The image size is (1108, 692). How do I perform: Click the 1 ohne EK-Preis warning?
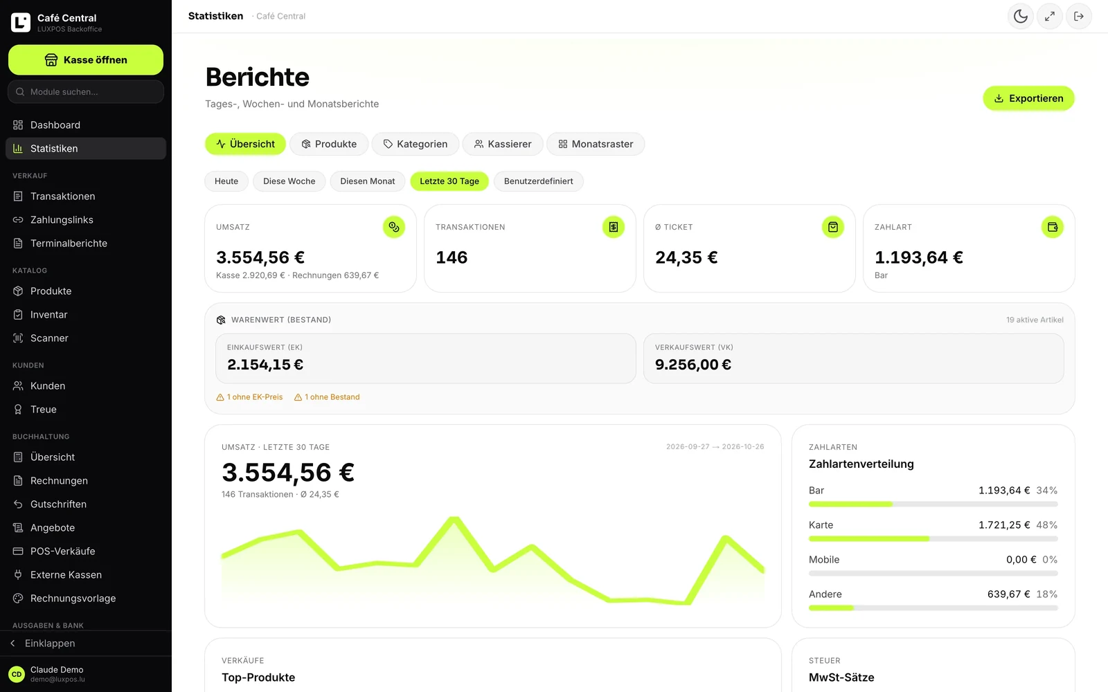click(249, 397)
